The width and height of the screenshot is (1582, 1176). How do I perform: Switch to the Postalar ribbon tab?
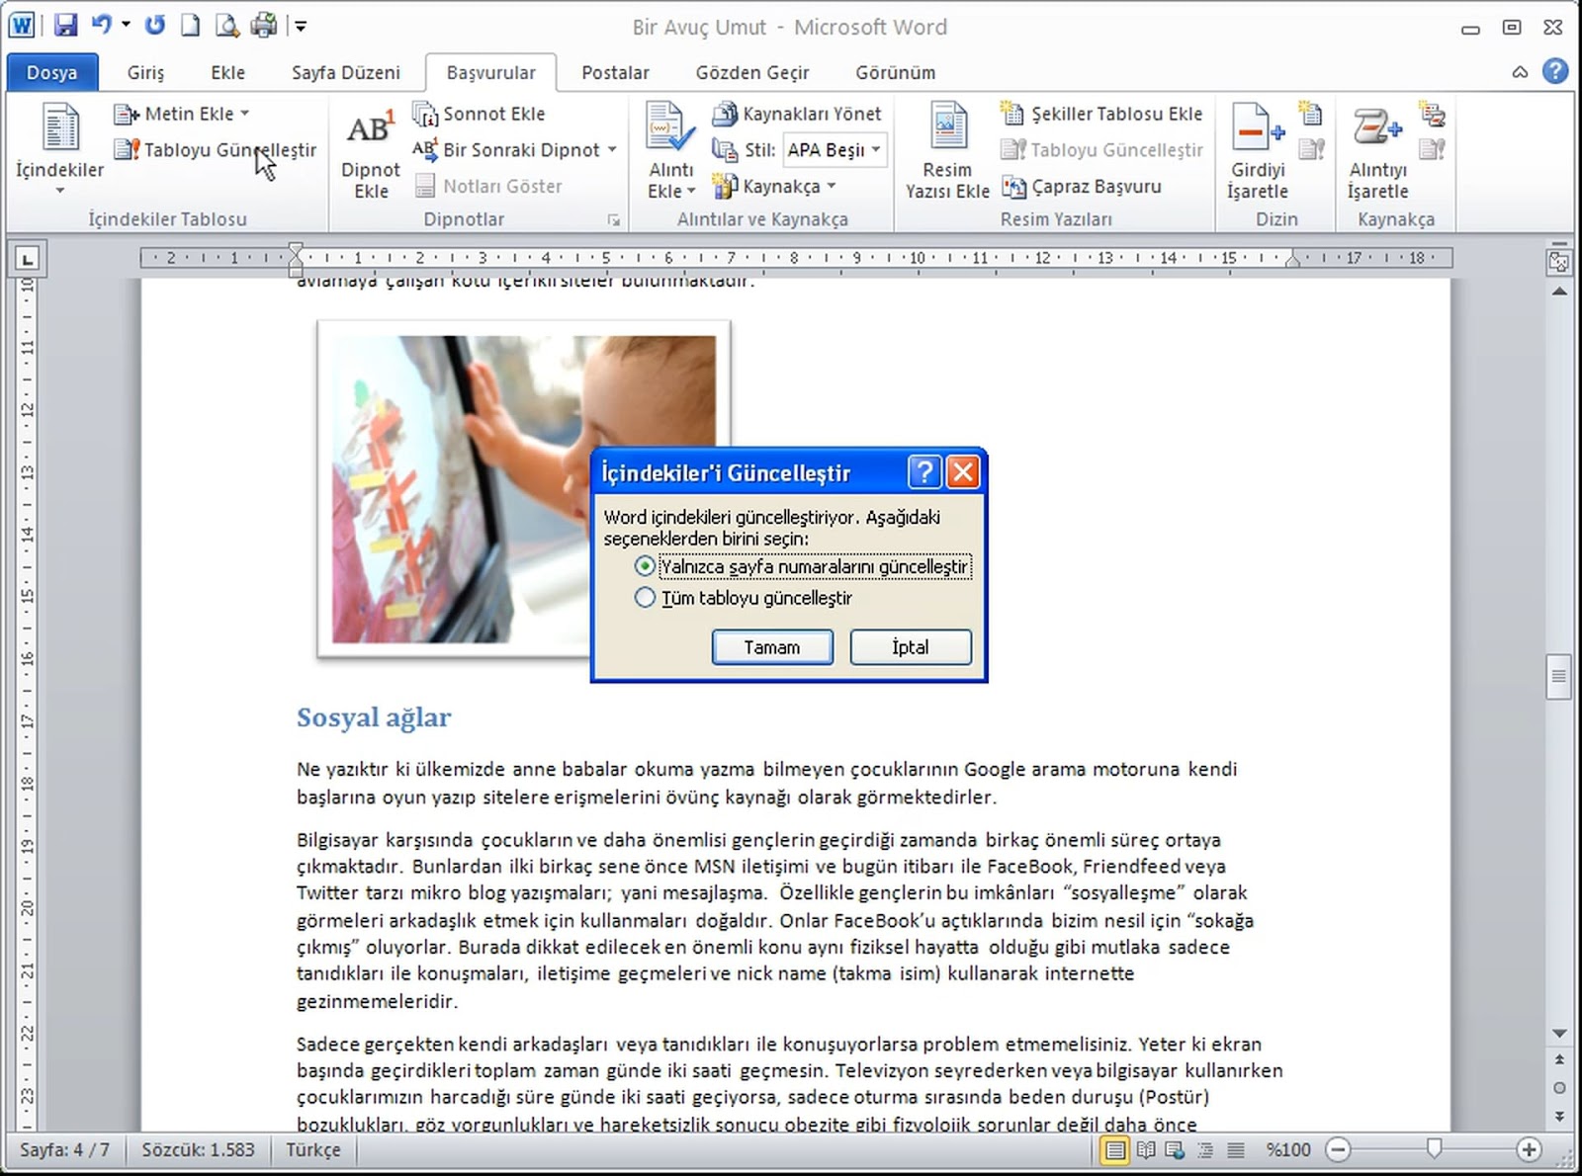(615, 72)
